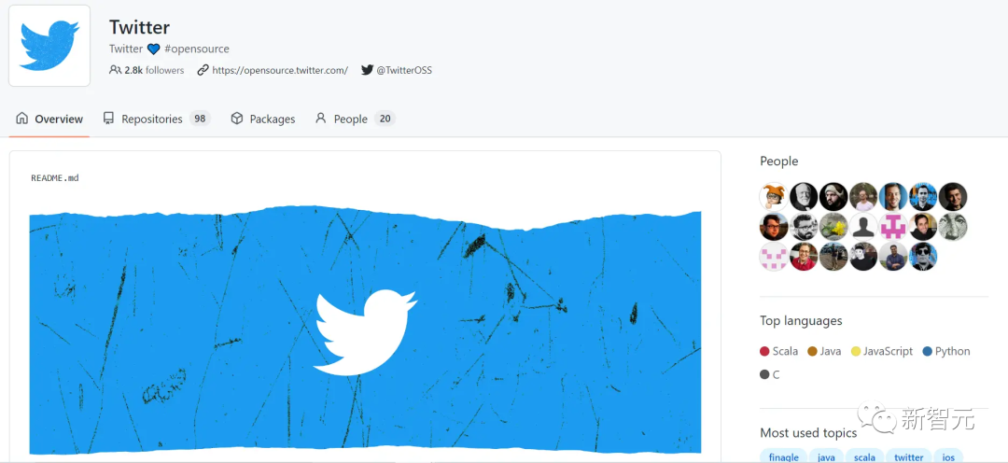Switch to the People tab
Viewport: 1008px width, 463px height.
[x=355, y=119]
